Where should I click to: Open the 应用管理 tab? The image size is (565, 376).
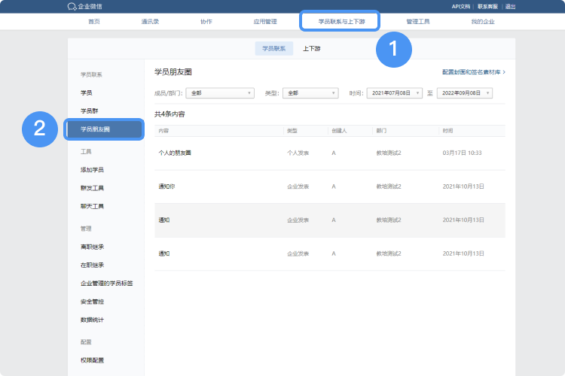tap(265, 22)
